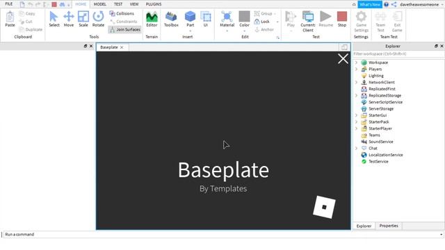Switch to the PLUGINS ribbon tab
Screen dimensions: 445x250
point(154,4)
